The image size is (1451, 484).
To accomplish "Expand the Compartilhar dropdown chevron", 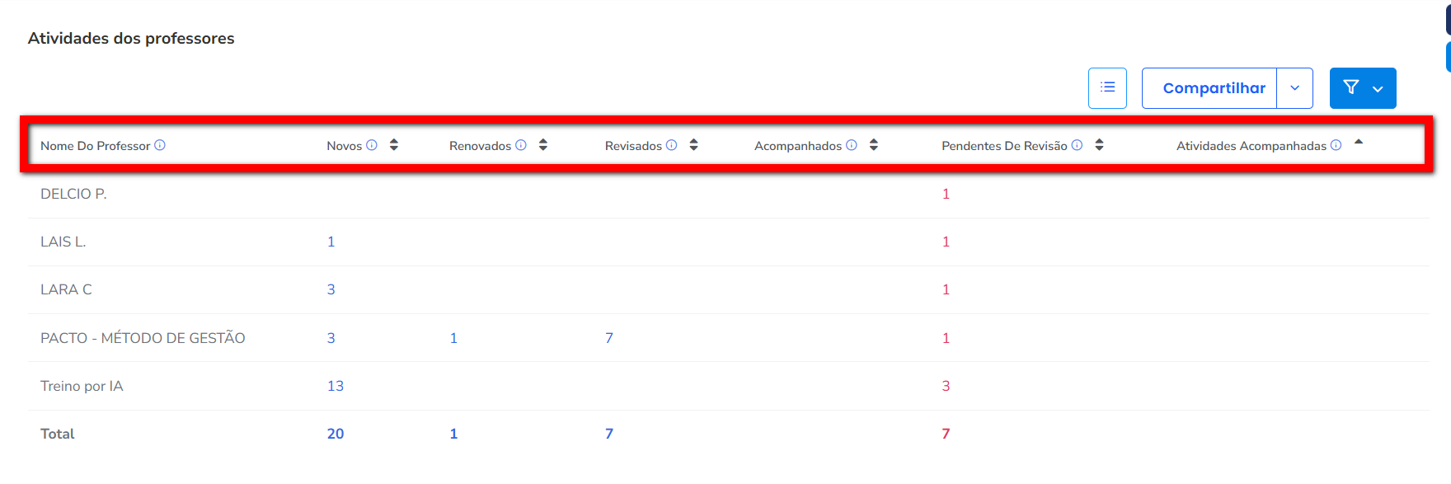I will click(1295, 88).
